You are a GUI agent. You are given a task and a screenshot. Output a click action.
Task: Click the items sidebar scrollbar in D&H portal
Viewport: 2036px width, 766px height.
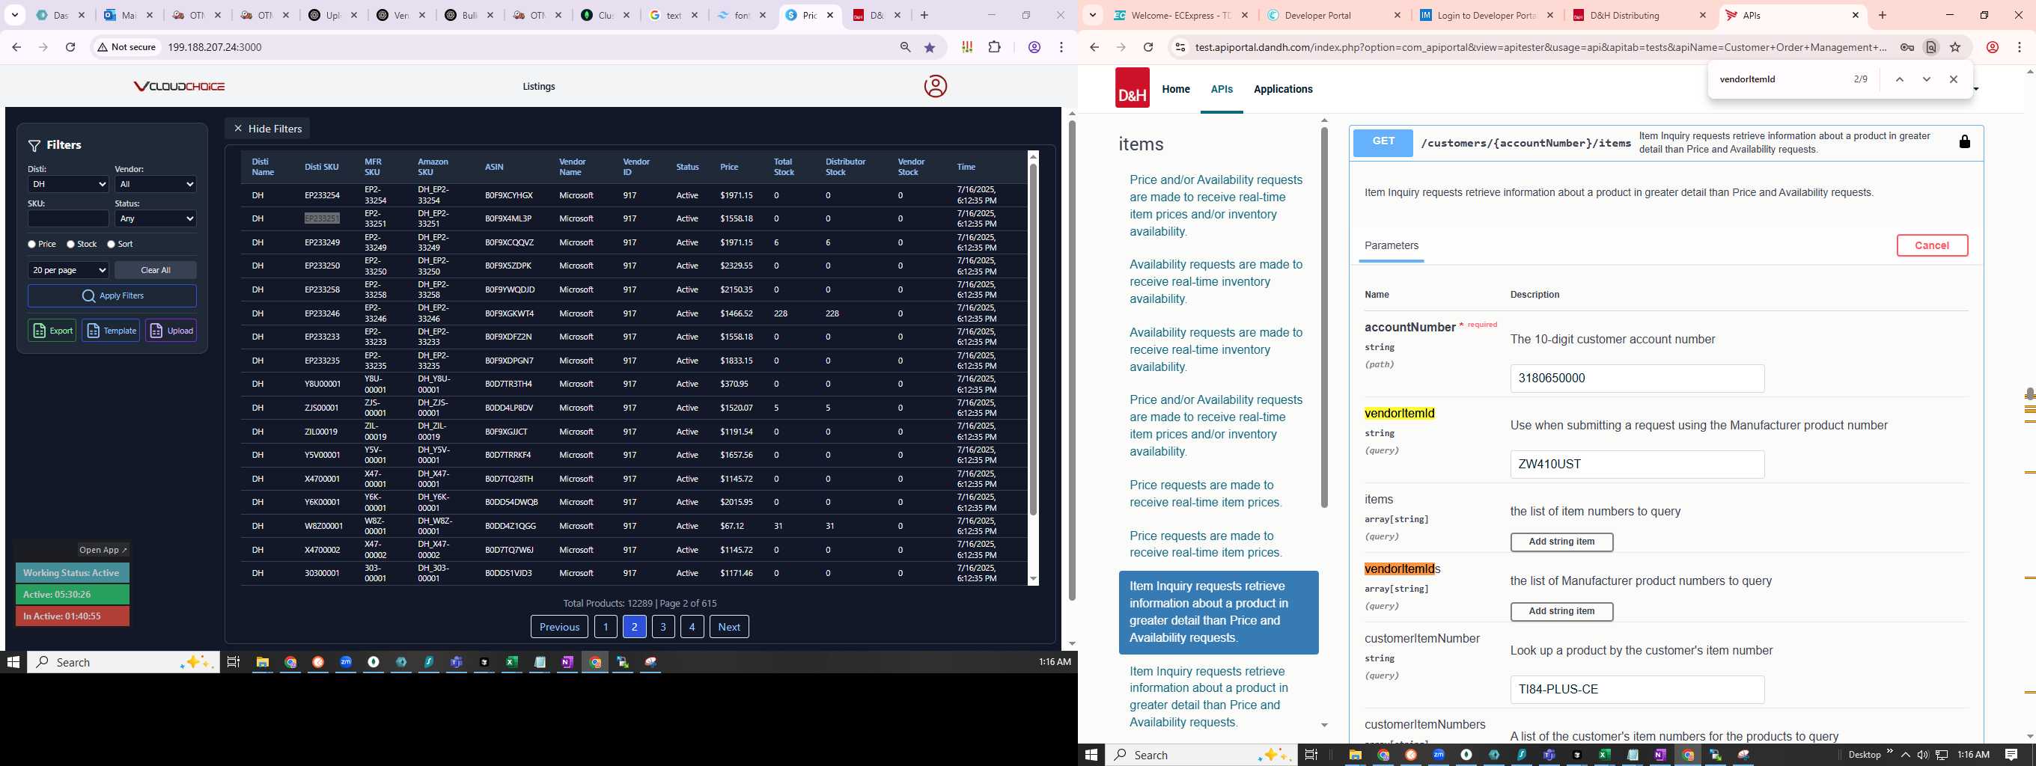tap(1324, 316)
